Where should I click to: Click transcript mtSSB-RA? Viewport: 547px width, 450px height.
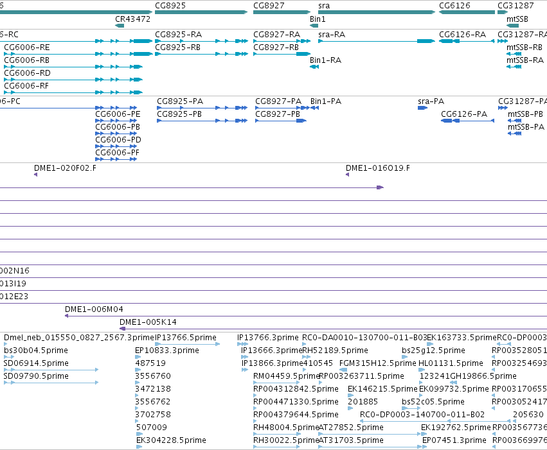[525, 60]
